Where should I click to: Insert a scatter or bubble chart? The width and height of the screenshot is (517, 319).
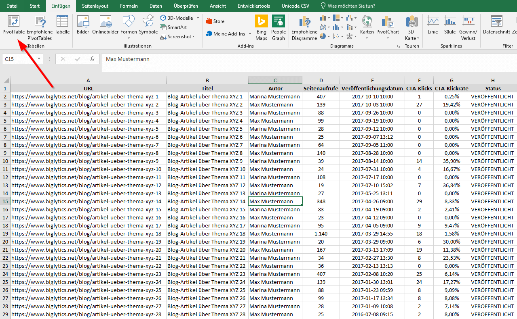(x=337, y=36)
